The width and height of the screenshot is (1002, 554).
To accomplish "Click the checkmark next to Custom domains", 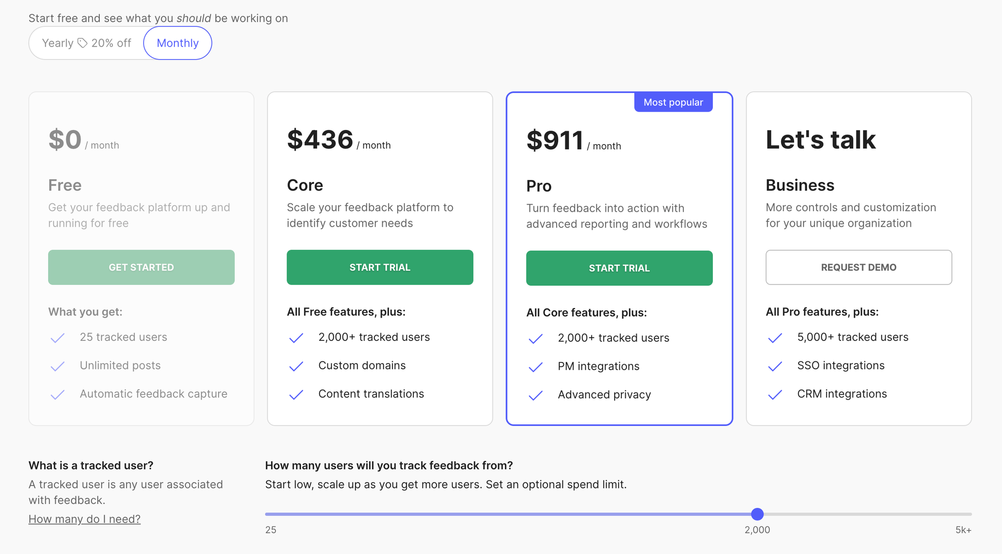I will coord(296,366).
